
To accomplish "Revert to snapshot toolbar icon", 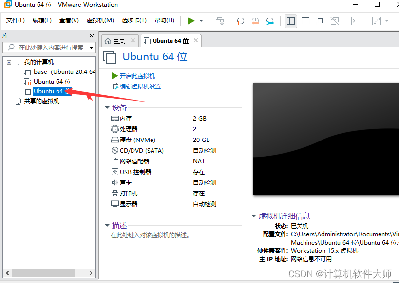I will pos(255,21).
